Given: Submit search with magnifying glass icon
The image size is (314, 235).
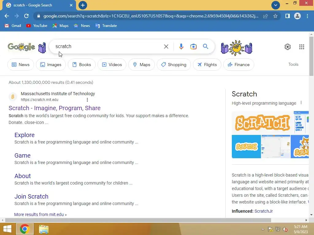Looking at the screenshot, I should click(x=205, y=47).
